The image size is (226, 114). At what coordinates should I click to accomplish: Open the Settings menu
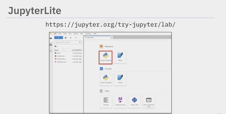[x=88, y=34]
